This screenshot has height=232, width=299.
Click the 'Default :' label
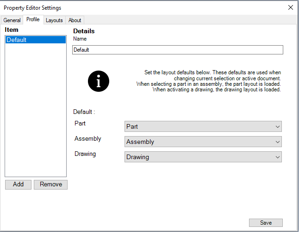tap(84, 112)
